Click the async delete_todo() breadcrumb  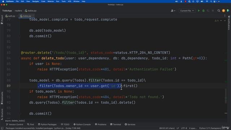(x=15, y=121)
